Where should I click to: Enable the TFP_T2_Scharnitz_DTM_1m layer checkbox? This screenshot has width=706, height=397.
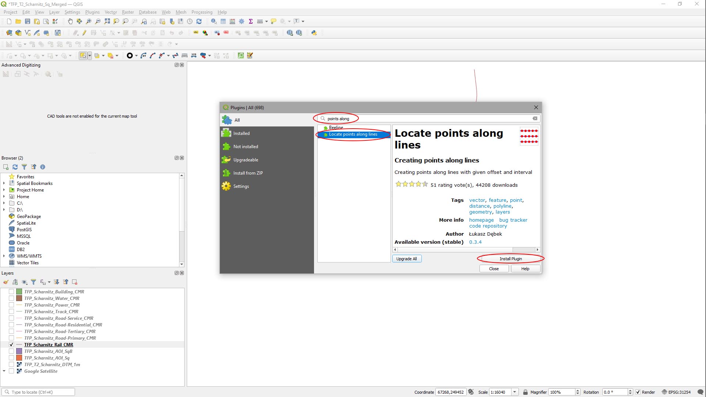(x=11, y=365)
